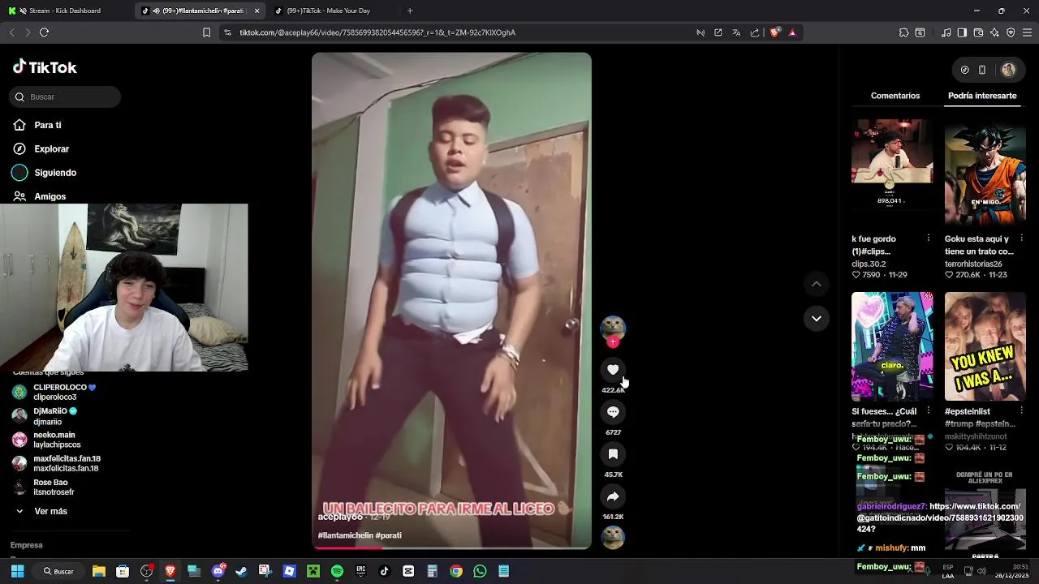Viewport: 1039px width, 584px height.
Task: Switch to the Podría interesarte tab
Action: (x=982, y=96)
